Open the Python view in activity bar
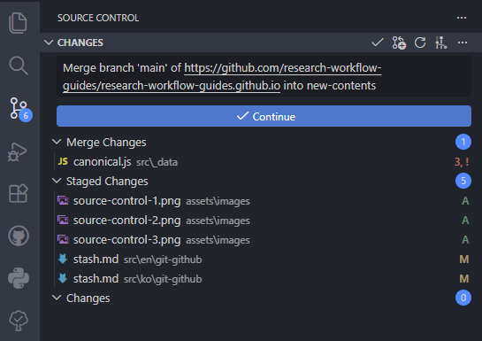Screen dimensions: 482x341 (19, 278)
